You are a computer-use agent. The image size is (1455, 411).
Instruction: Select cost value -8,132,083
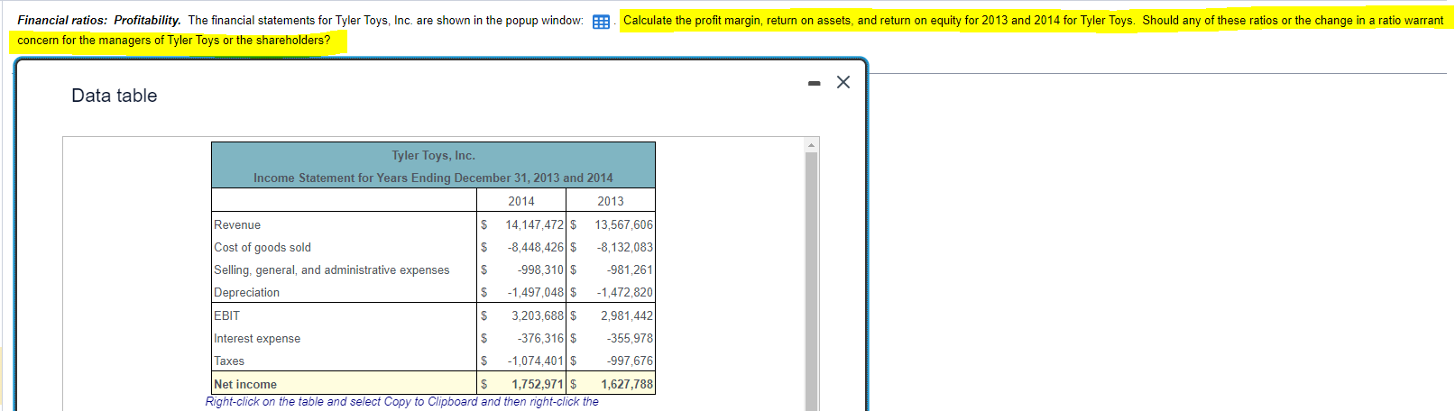[625, 247]
